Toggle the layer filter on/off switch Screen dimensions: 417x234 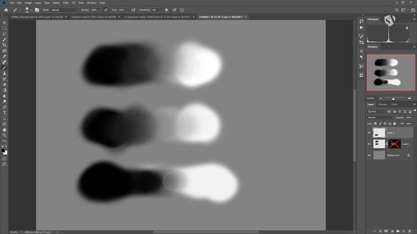coord(414,111)
